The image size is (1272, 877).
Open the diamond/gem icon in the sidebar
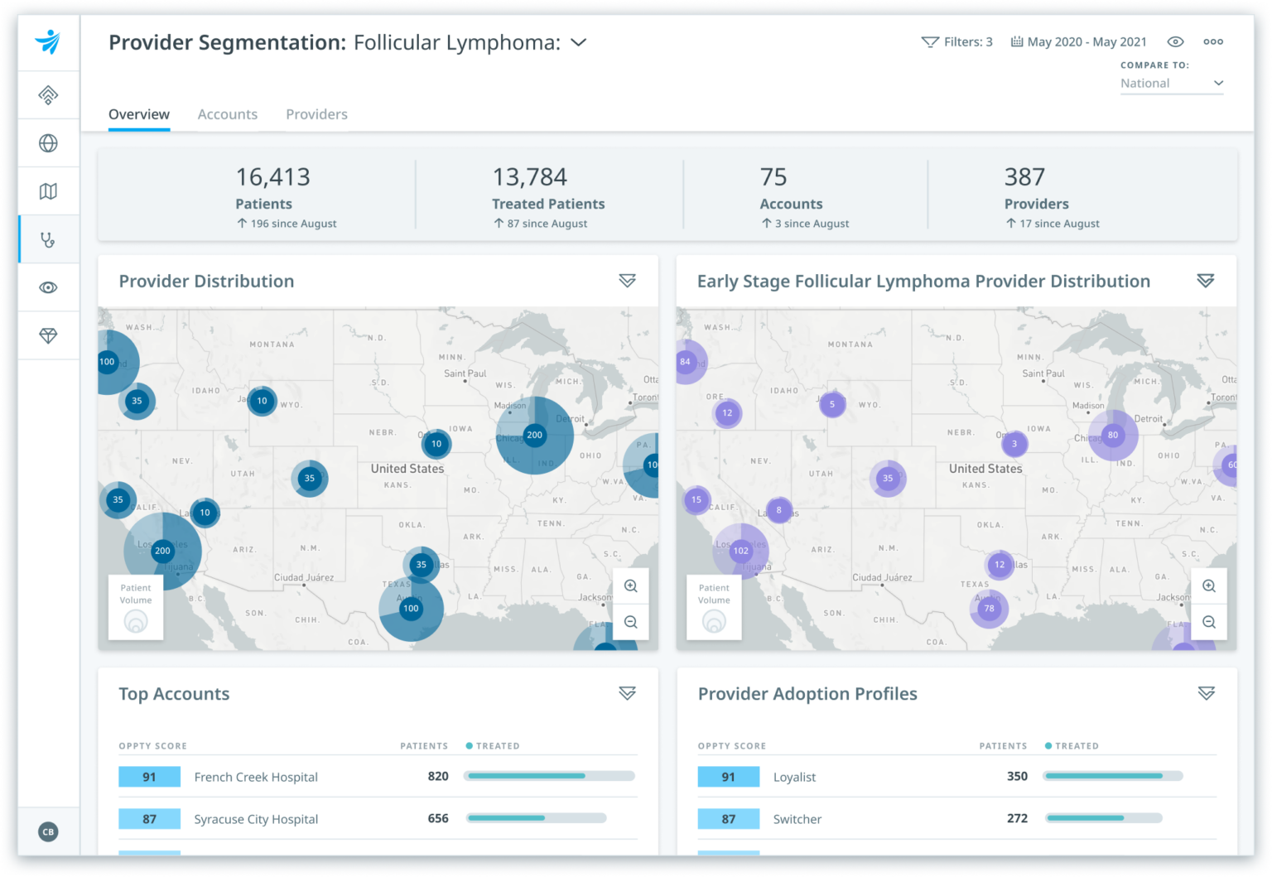point(48,335)
